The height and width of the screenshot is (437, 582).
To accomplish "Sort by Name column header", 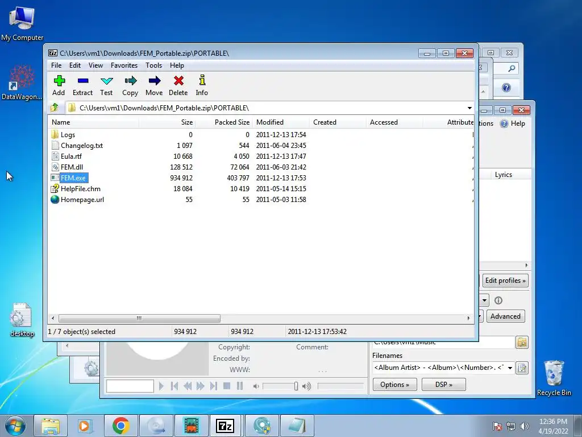I will 93,122.
